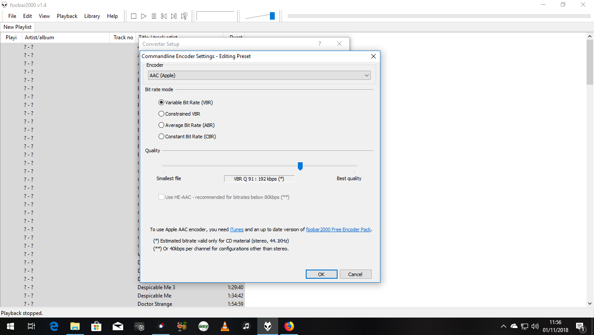
Task: Click the scrollbar down arrow in playlist
Action: (590, 304)
